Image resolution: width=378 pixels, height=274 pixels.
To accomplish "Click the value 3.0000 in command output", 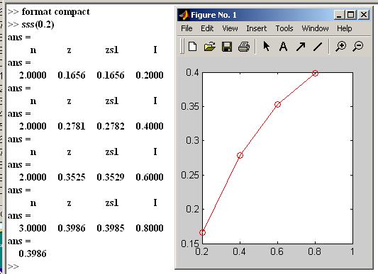I will coord(33,229).
